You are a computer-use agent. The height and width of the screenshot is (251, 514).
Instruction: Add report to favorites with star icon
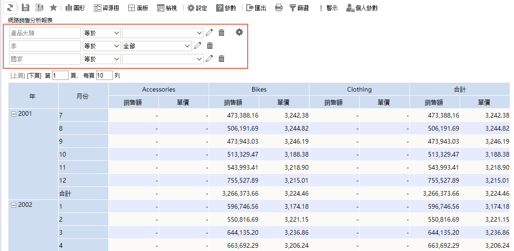point(53,7)
